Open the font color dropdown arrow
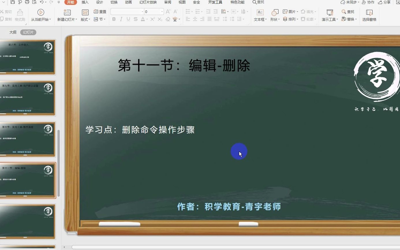The height and width of the screenshot is (250, 400). click(x=147, y=19)
